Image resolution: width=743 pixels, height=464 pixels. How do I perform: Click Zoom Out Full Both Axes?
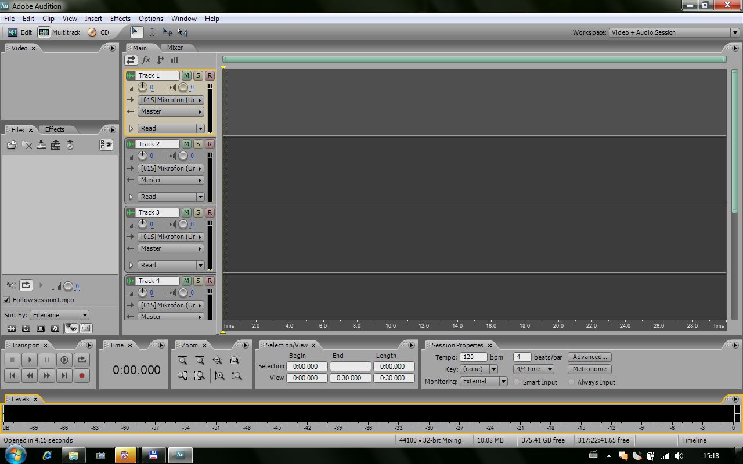(x=218, y=360)
